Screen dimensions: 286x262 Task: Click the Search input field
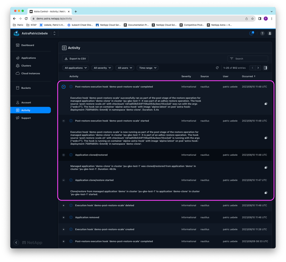[248, 59]
